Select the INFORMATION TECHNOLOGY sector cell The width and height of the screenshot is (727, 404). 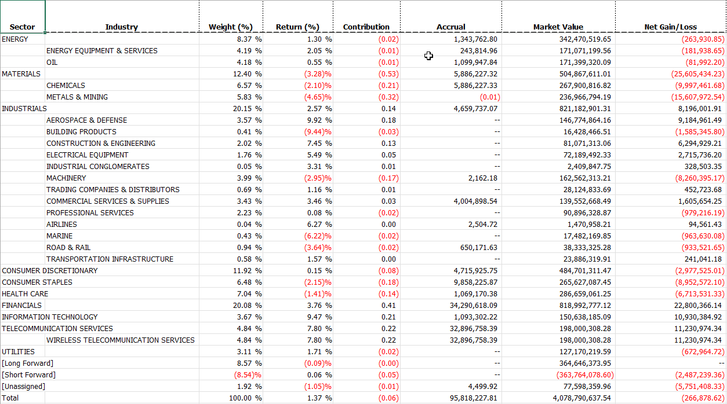50,317
